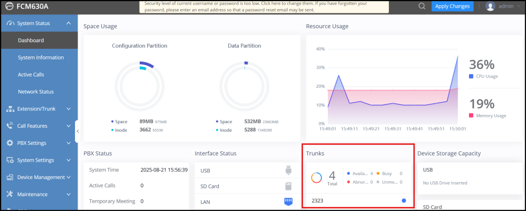Viewport: 526px width, 211px height.
Task: Click the blue status dot for trunk 2323
Action: (x=404, y=201)
